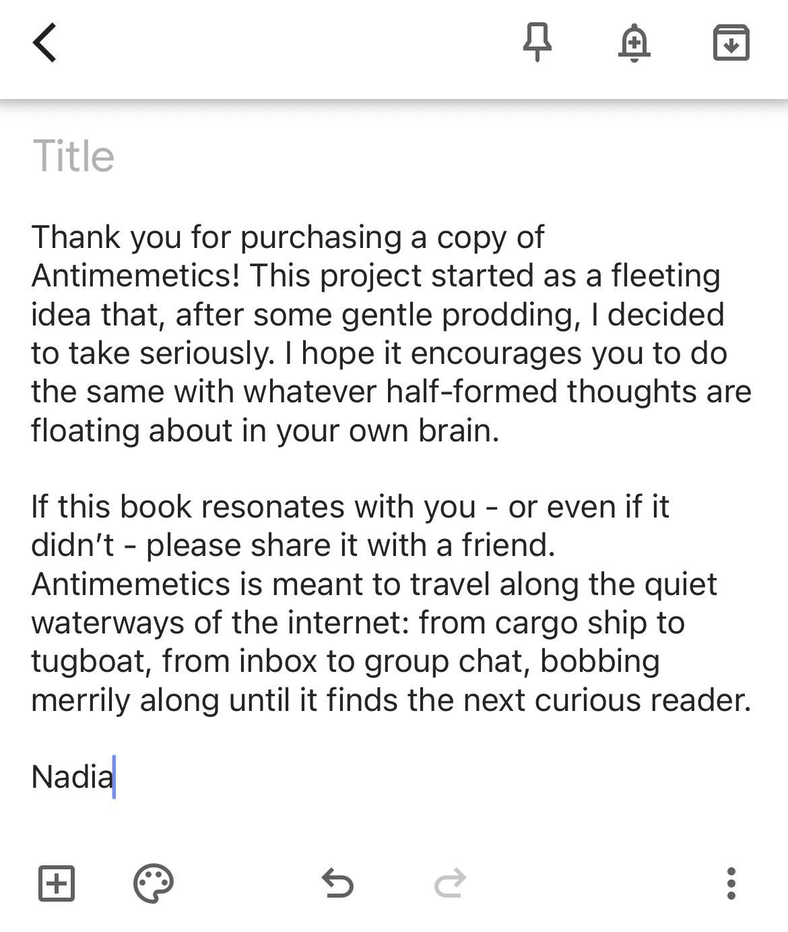Archive this note
Screen dimensions: 788x932
732,42
